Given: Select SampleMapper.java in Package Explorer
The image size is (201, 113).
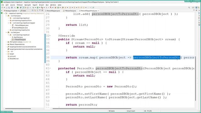Looking at the screenshot, I should pos(20,28).
